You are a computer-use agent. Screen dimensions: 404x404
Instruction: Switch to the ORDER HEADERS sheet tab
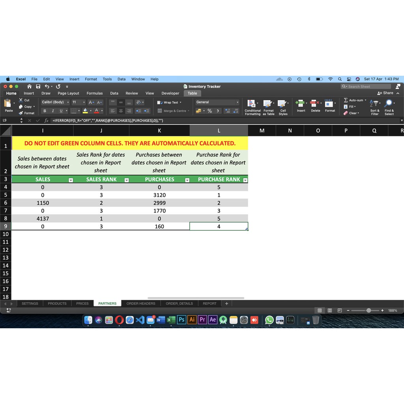tap(141, 303)
